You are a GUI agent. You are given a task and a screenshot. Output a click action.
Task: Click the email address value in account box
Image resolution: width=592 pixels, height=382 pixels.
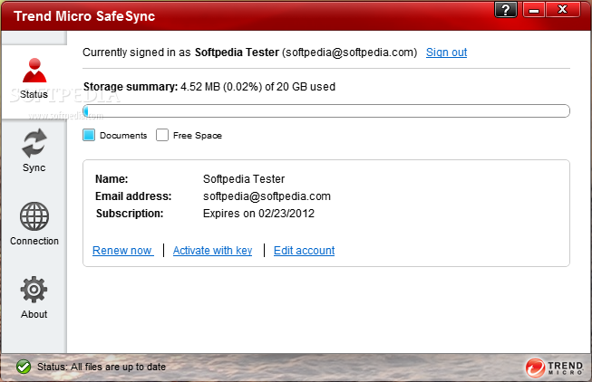(267, 196)
